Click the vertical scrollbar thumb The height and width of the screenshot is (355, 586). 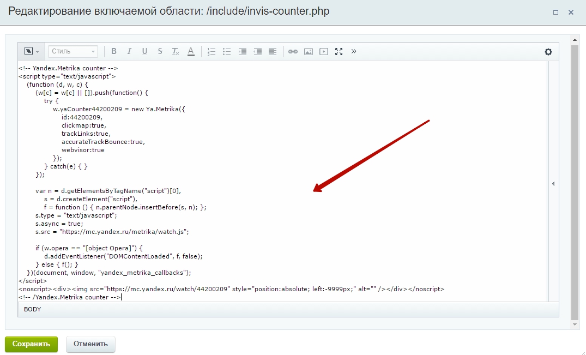575,182
